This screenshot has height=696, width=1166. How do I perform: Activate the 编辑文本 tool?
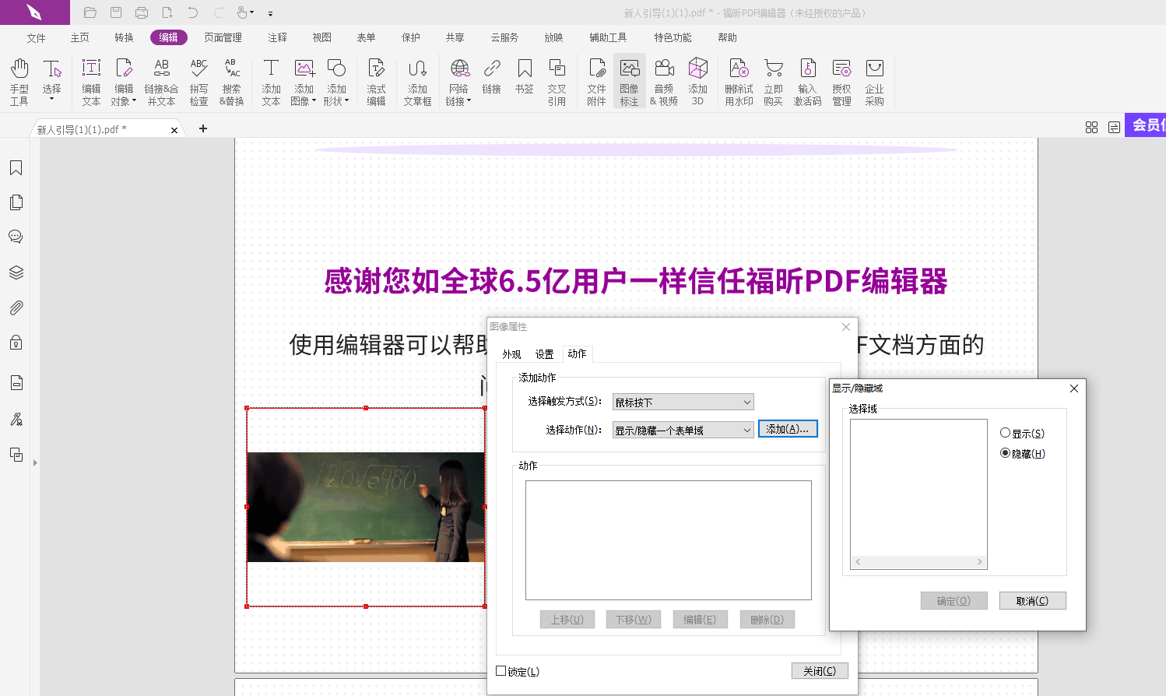point(90,81)
